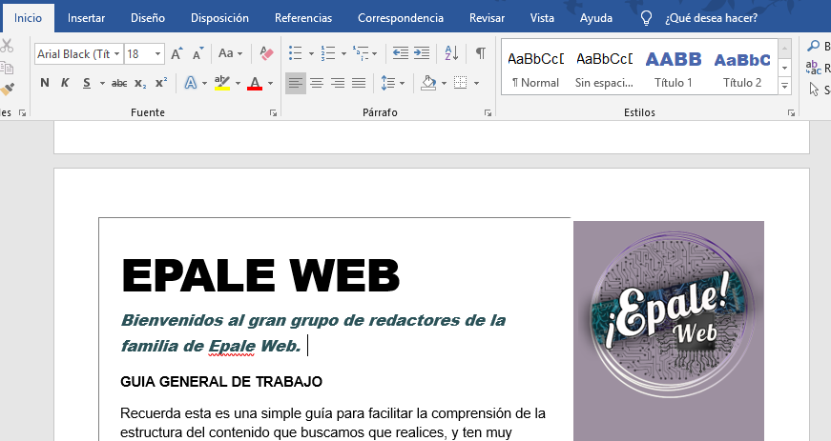The image size is (831, 441).
Task: Toggle italic with K button
Action: click(x=65, y=83)
